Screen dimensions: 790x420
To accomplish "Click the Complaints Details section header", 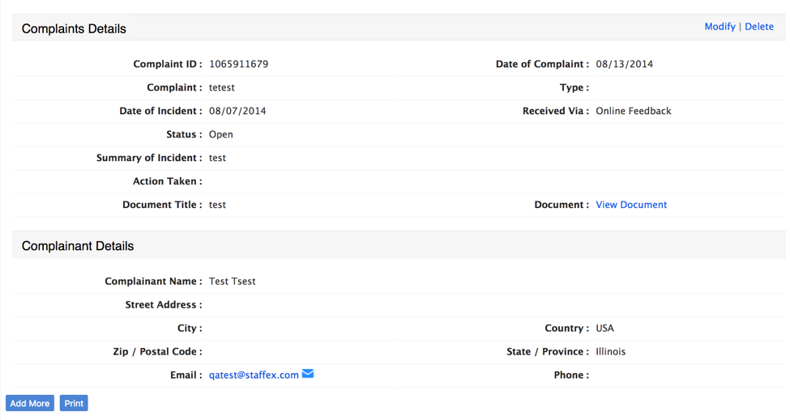I will coord(74,28).
